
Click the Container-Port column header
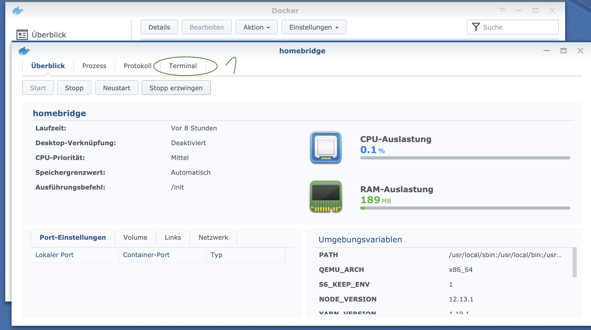click(162, 255)
